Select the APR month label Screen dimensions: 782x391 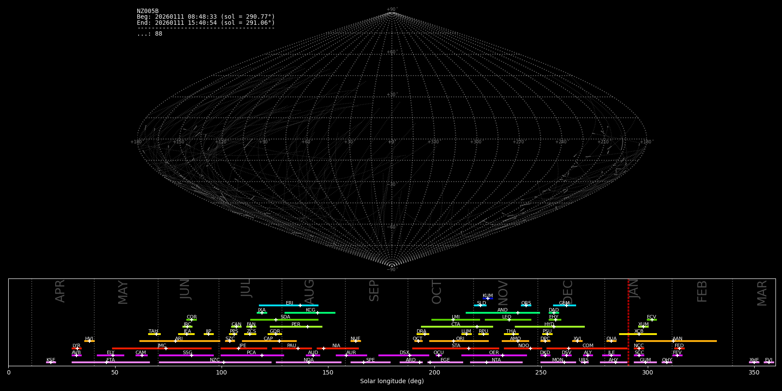60,291
